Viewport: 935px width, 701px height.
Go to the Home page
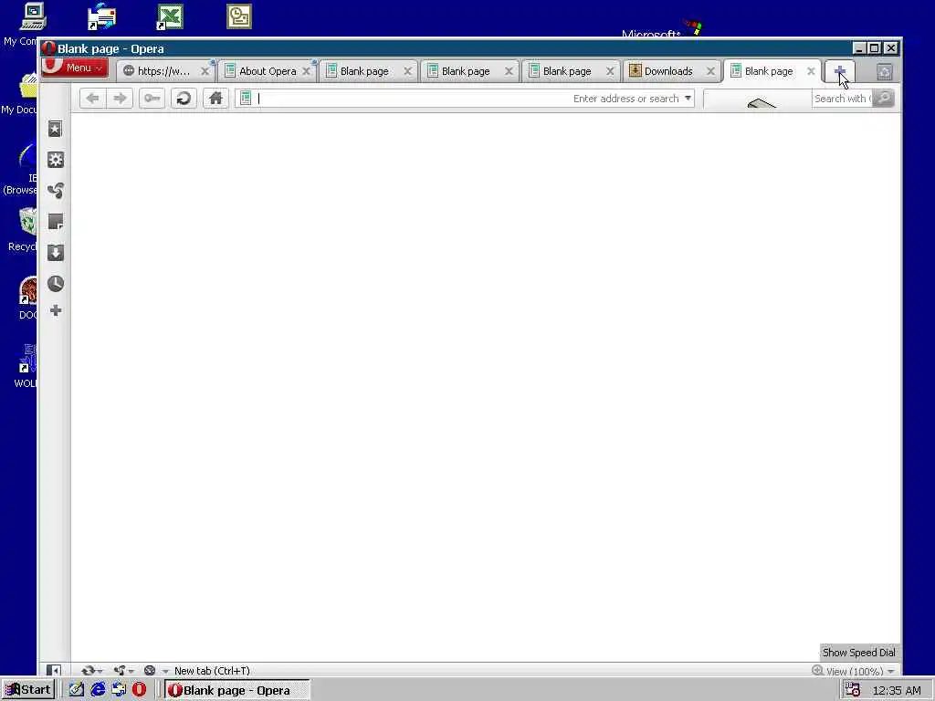point(215,99)
